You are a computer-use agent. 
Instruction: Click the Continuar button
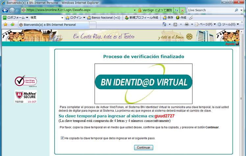click(x=143, y=147)
